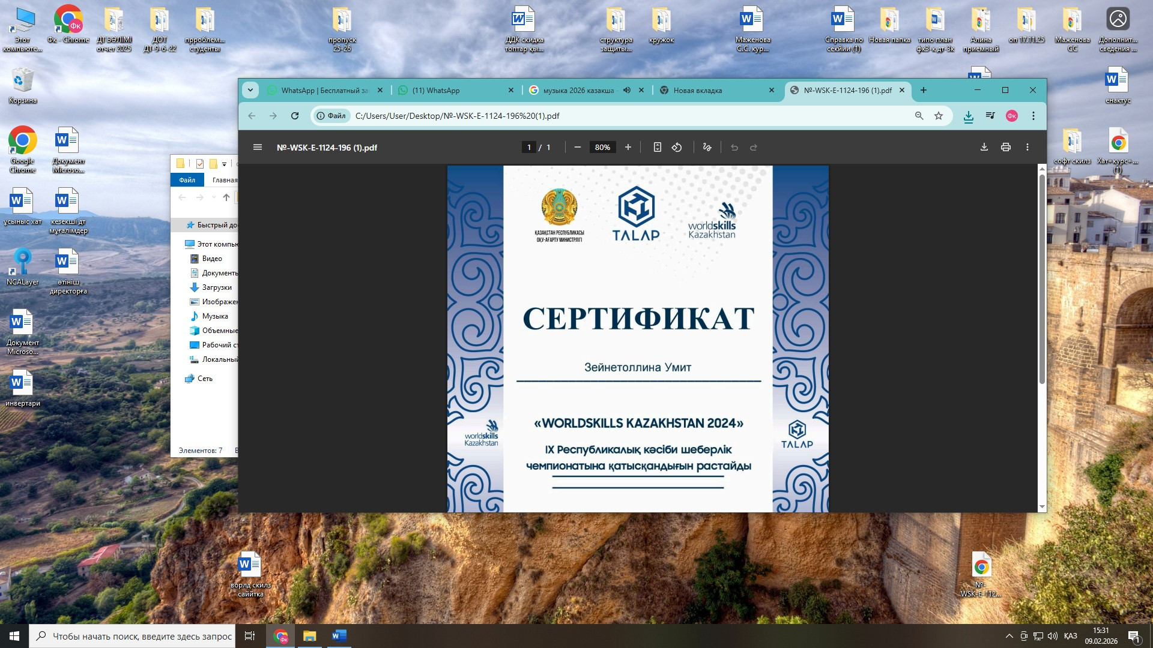Open the Chrome media control icon
Screen dimensions: 1153x648
pos(990,116)
